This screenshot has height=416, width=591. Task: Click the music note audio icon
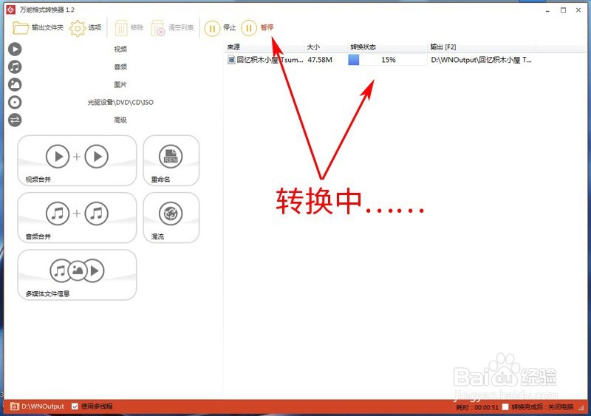tap(15, 67)
